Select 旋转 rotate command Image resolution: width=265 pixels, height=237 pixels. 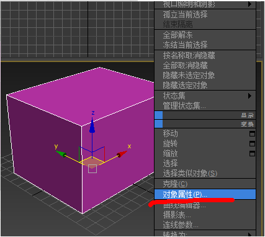click(205, 143)
